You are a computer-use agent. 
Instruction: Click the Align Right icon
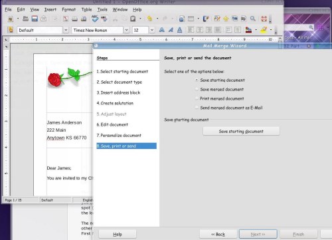tap(208, 30)
